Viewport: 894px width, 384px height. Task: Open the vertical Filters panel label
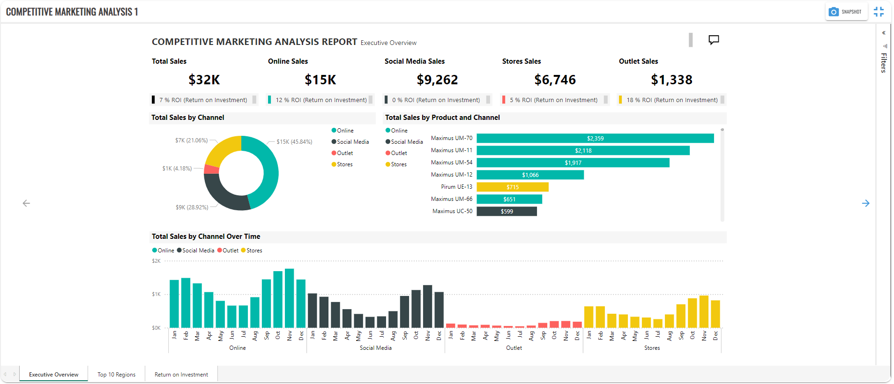click(883, 63)
